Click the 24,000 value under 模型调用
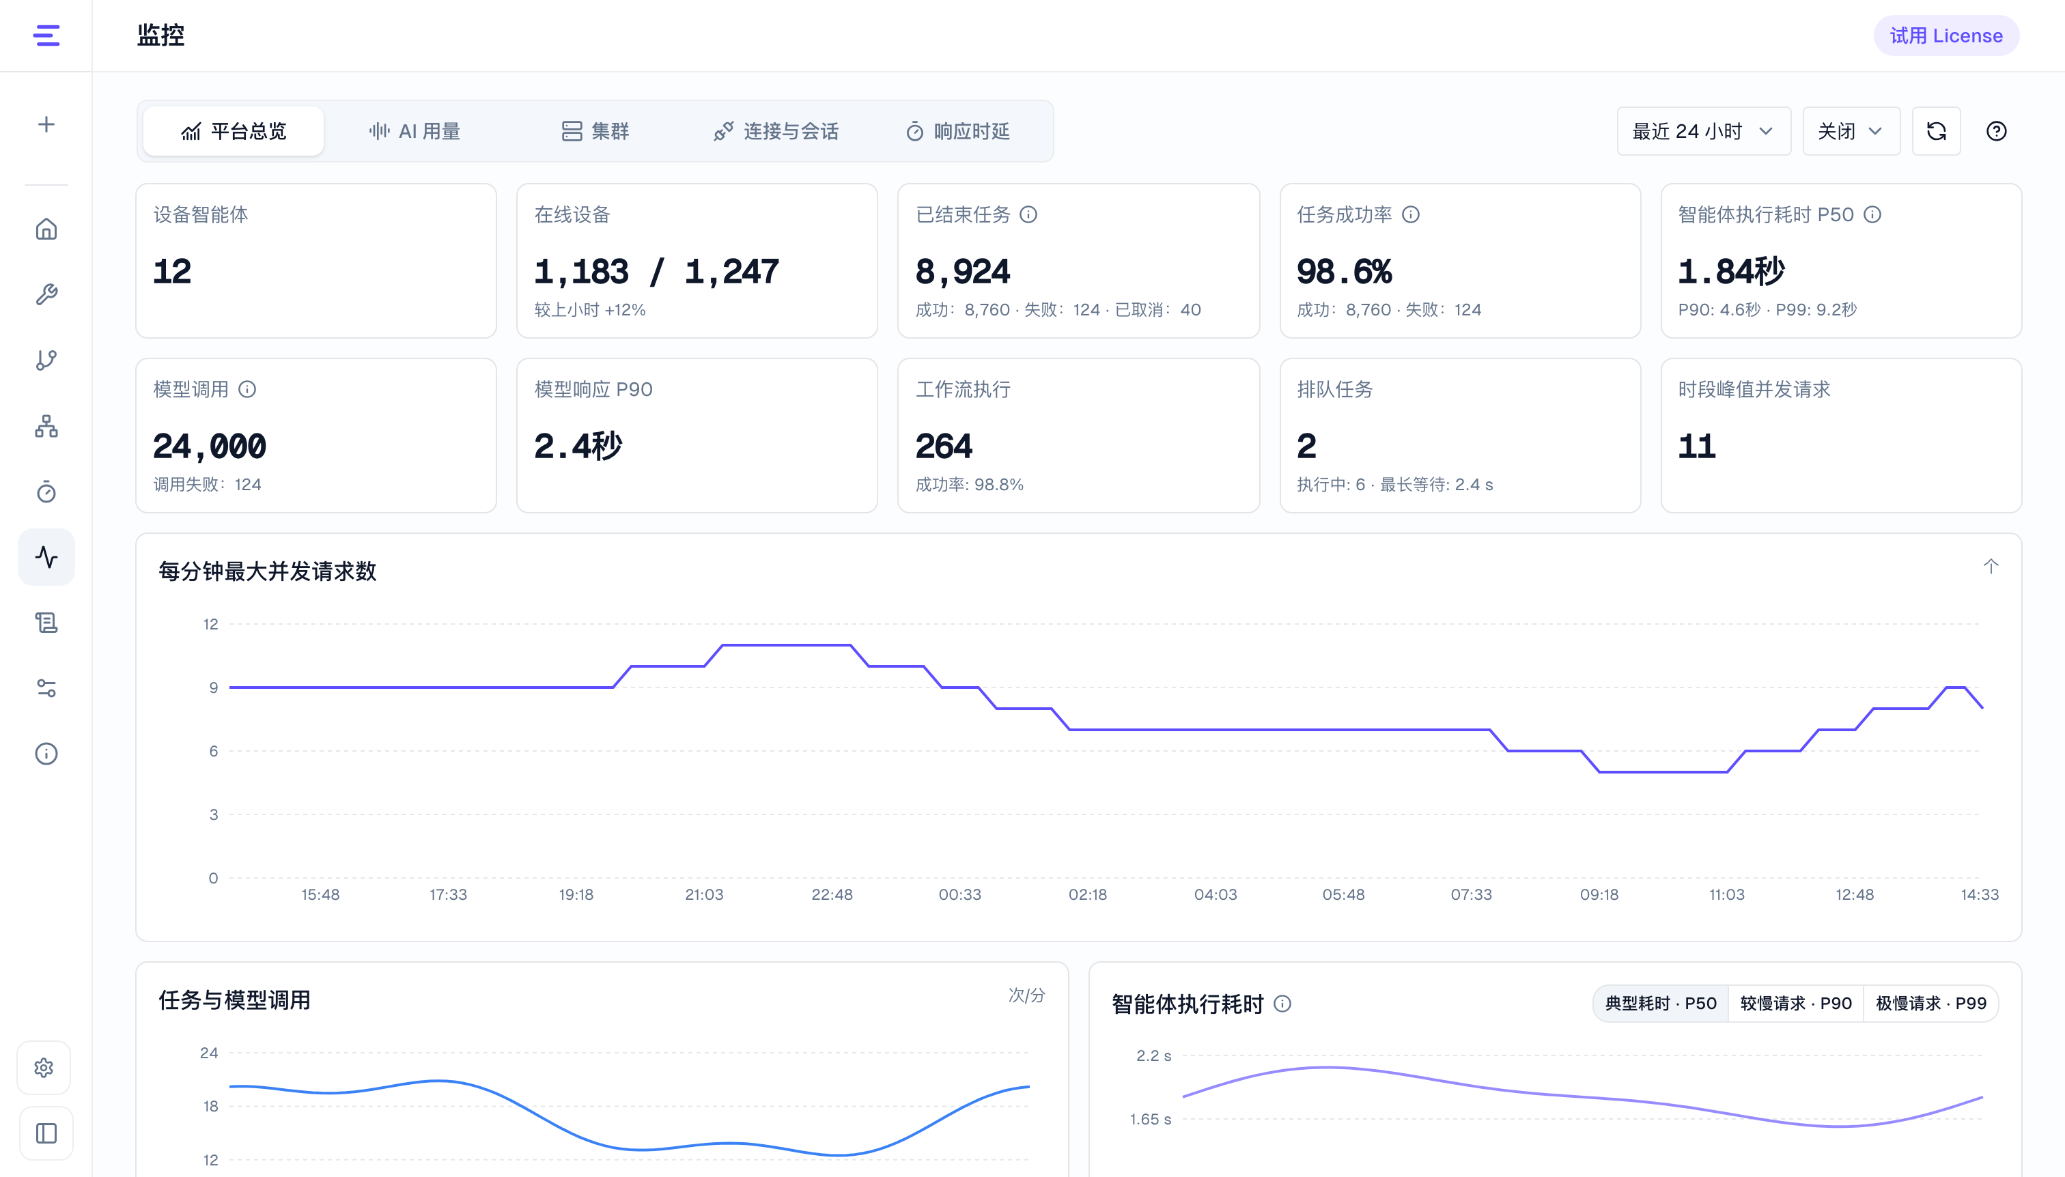 pyautogui.click(x=210, y=446)
